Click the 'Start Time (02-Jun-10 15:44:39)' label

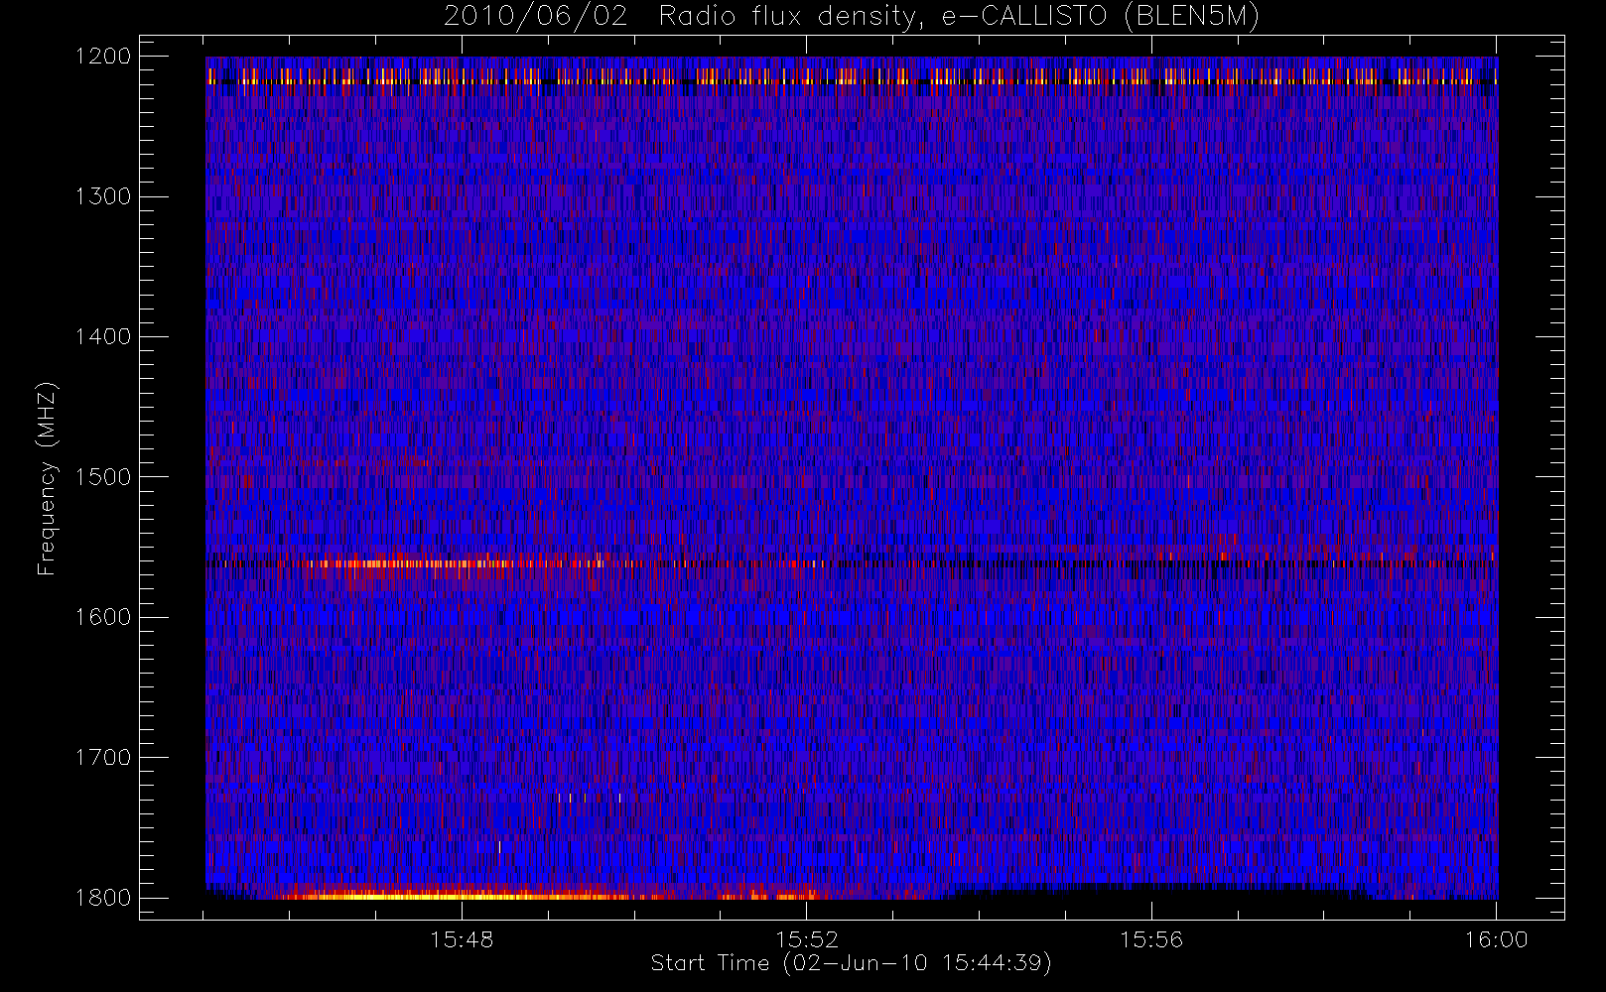(x=851, y=963)
